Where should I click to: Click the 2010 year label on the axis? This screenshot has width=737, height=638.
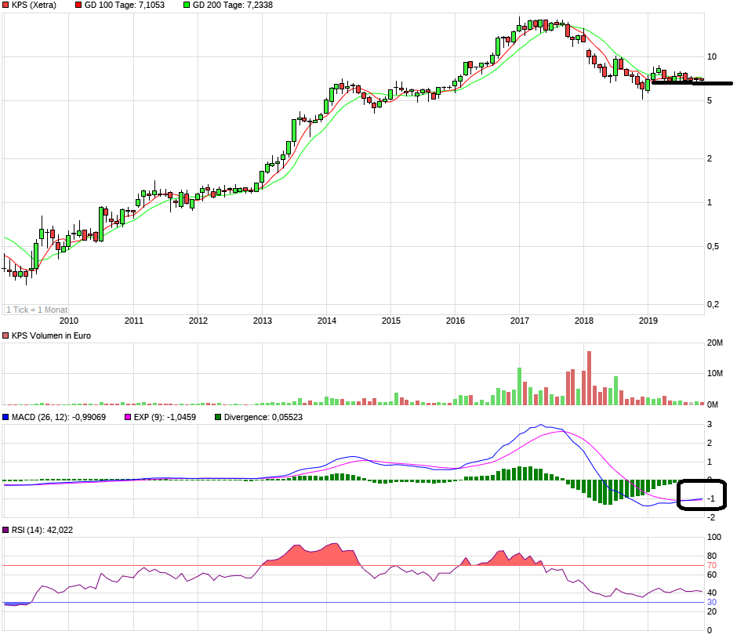click(69, 321)
